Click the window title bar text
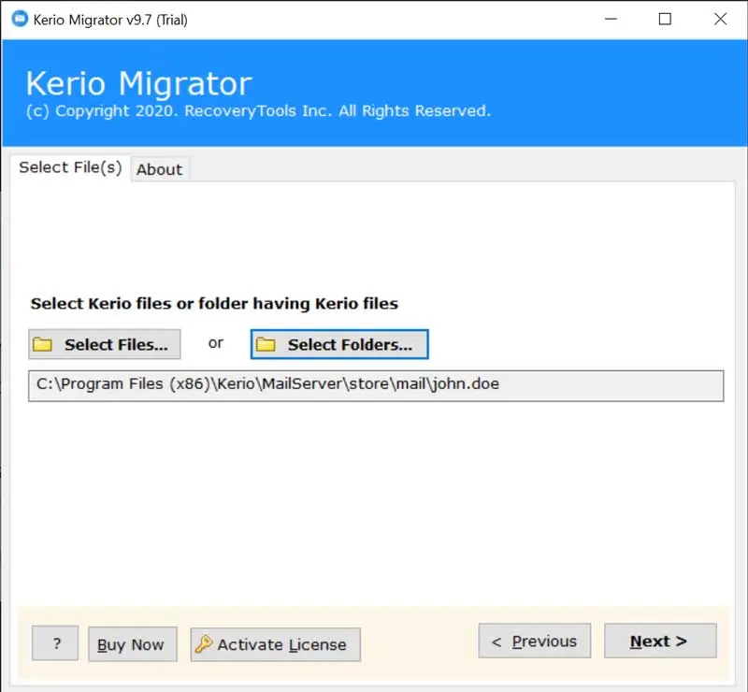Image resolution: width=748 pixels, height=692 pixels. point(112,19)
